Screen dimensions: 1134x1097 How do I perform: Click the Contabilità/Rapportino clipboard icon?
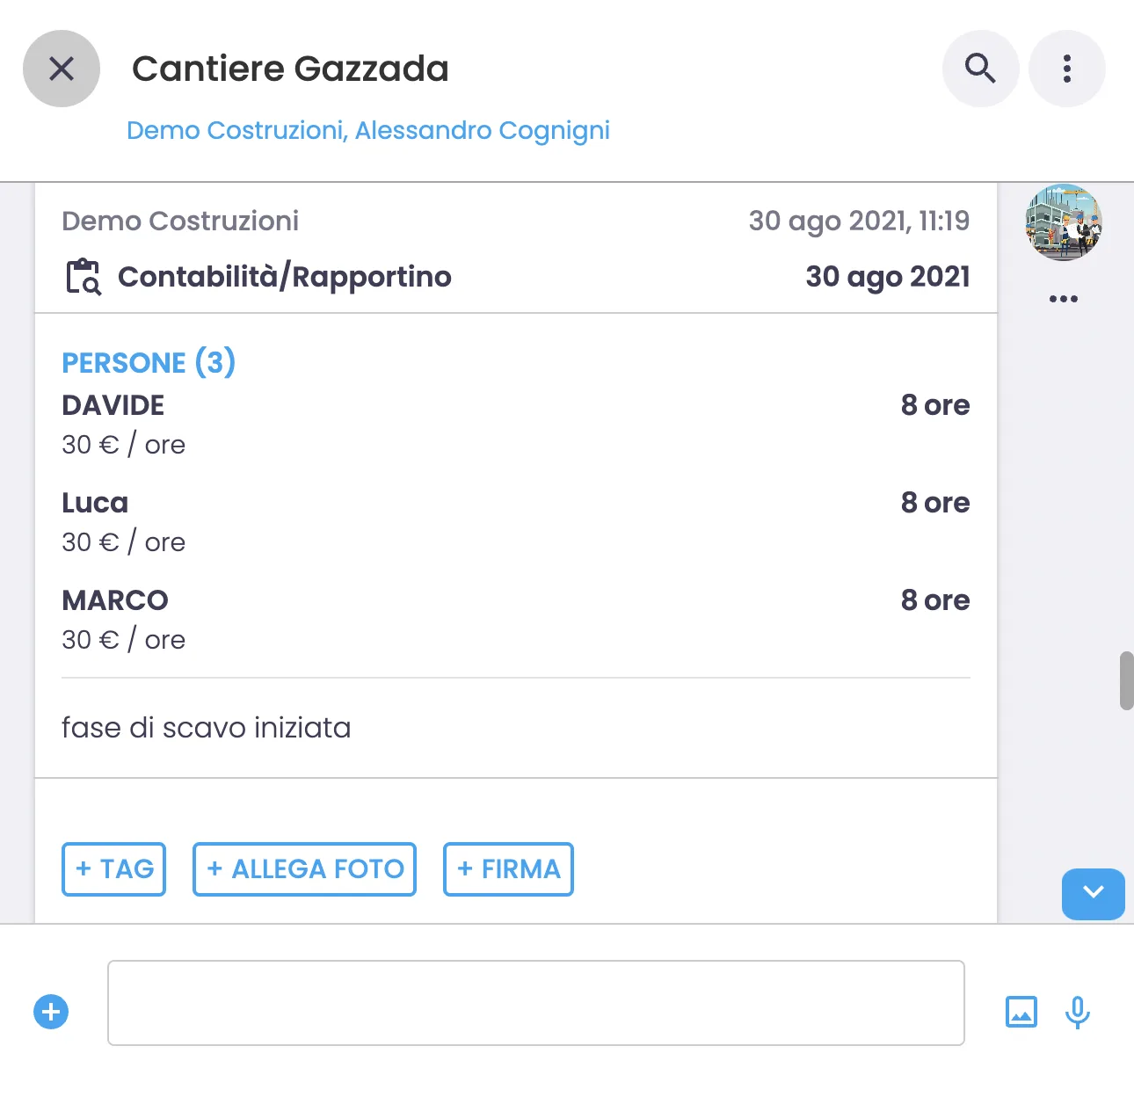pos(84,277)
